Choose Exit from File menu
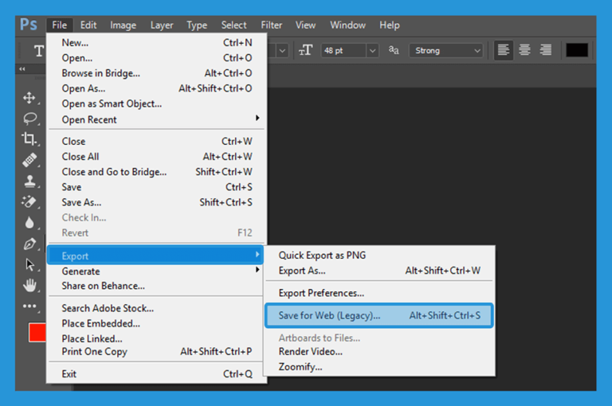The height and width of the screenshot is (406, 612). point(156,373)
